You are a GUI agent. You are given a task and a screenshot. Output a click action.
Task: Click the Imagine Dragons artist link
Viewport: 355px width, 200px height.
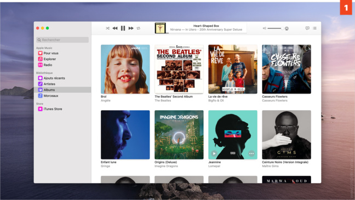(x=166, y=166)
